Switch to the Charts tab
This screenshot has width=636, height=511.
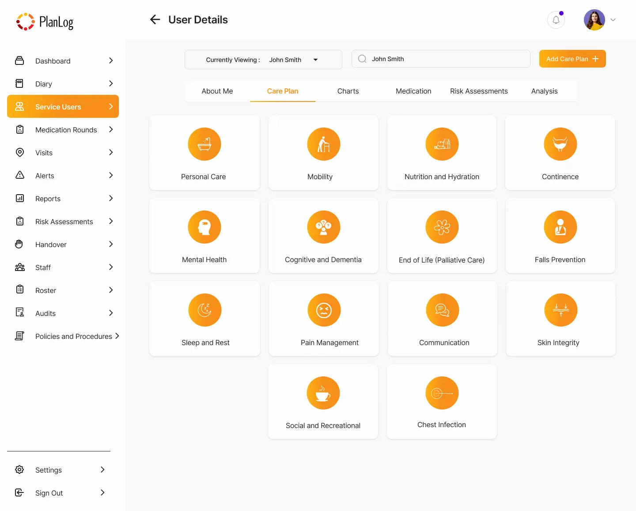348,91
